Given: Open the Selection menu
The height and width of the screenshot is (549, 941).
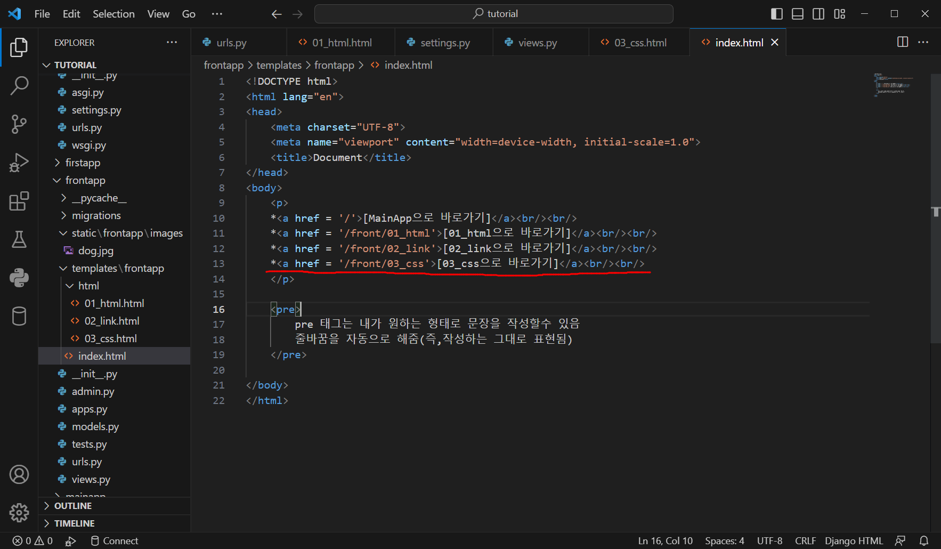Looking at the screenshot, I should (x=113, y=14).
